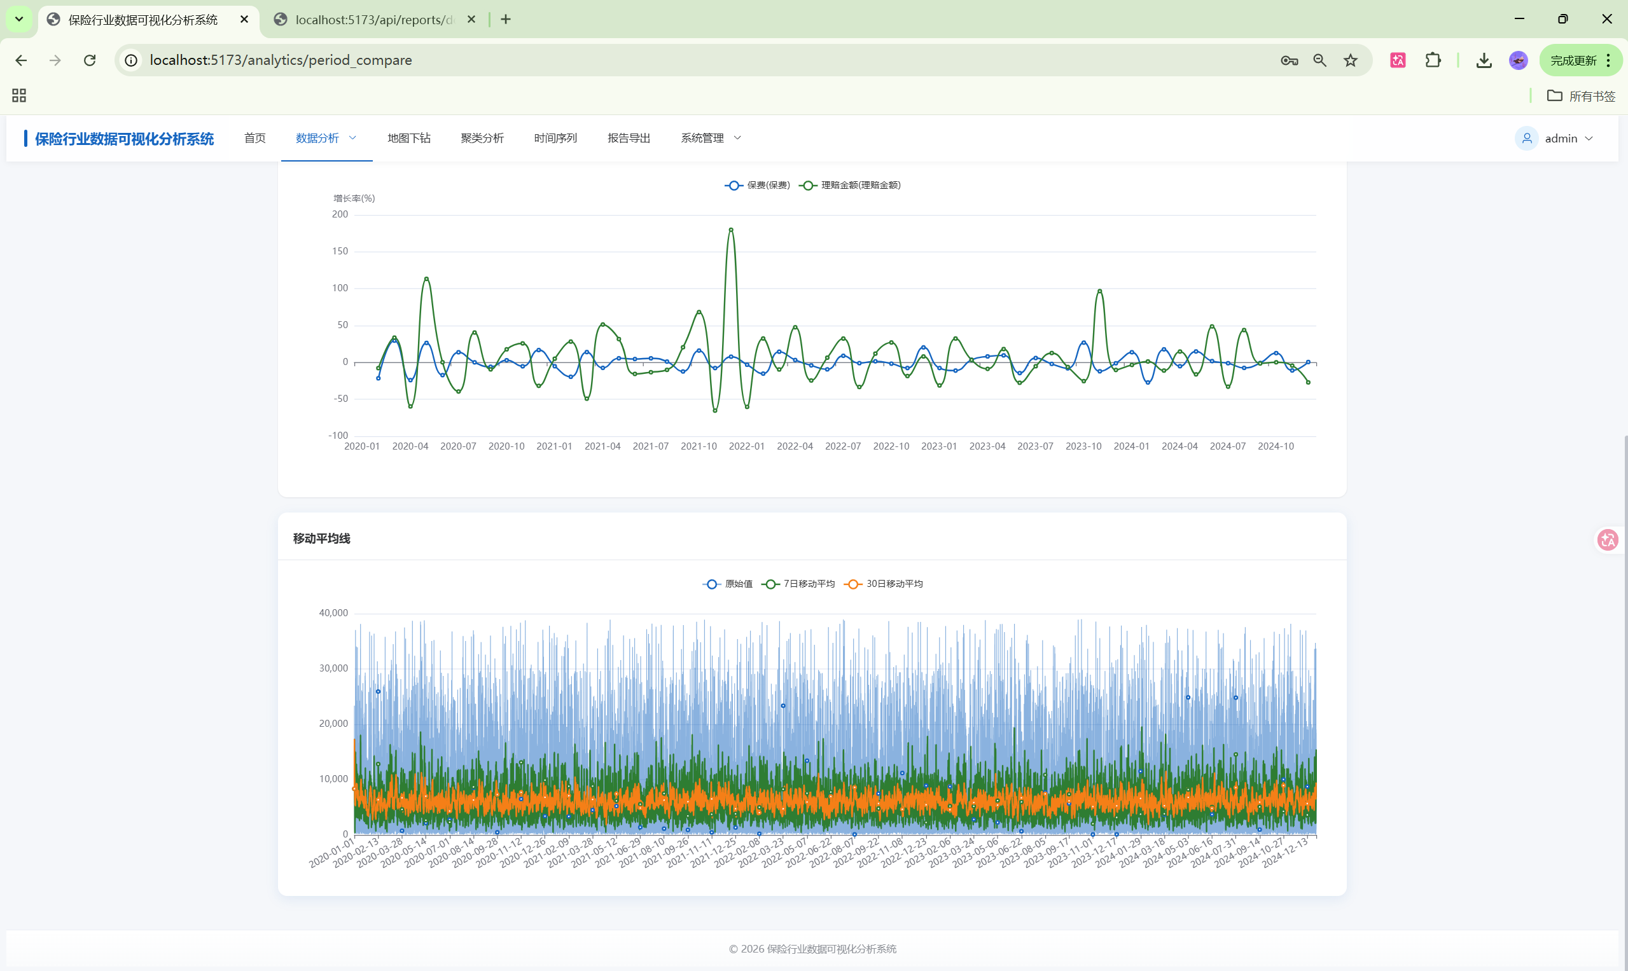
Task: Open the downloads icon in toolbar
Action: tap(1484, 60)
